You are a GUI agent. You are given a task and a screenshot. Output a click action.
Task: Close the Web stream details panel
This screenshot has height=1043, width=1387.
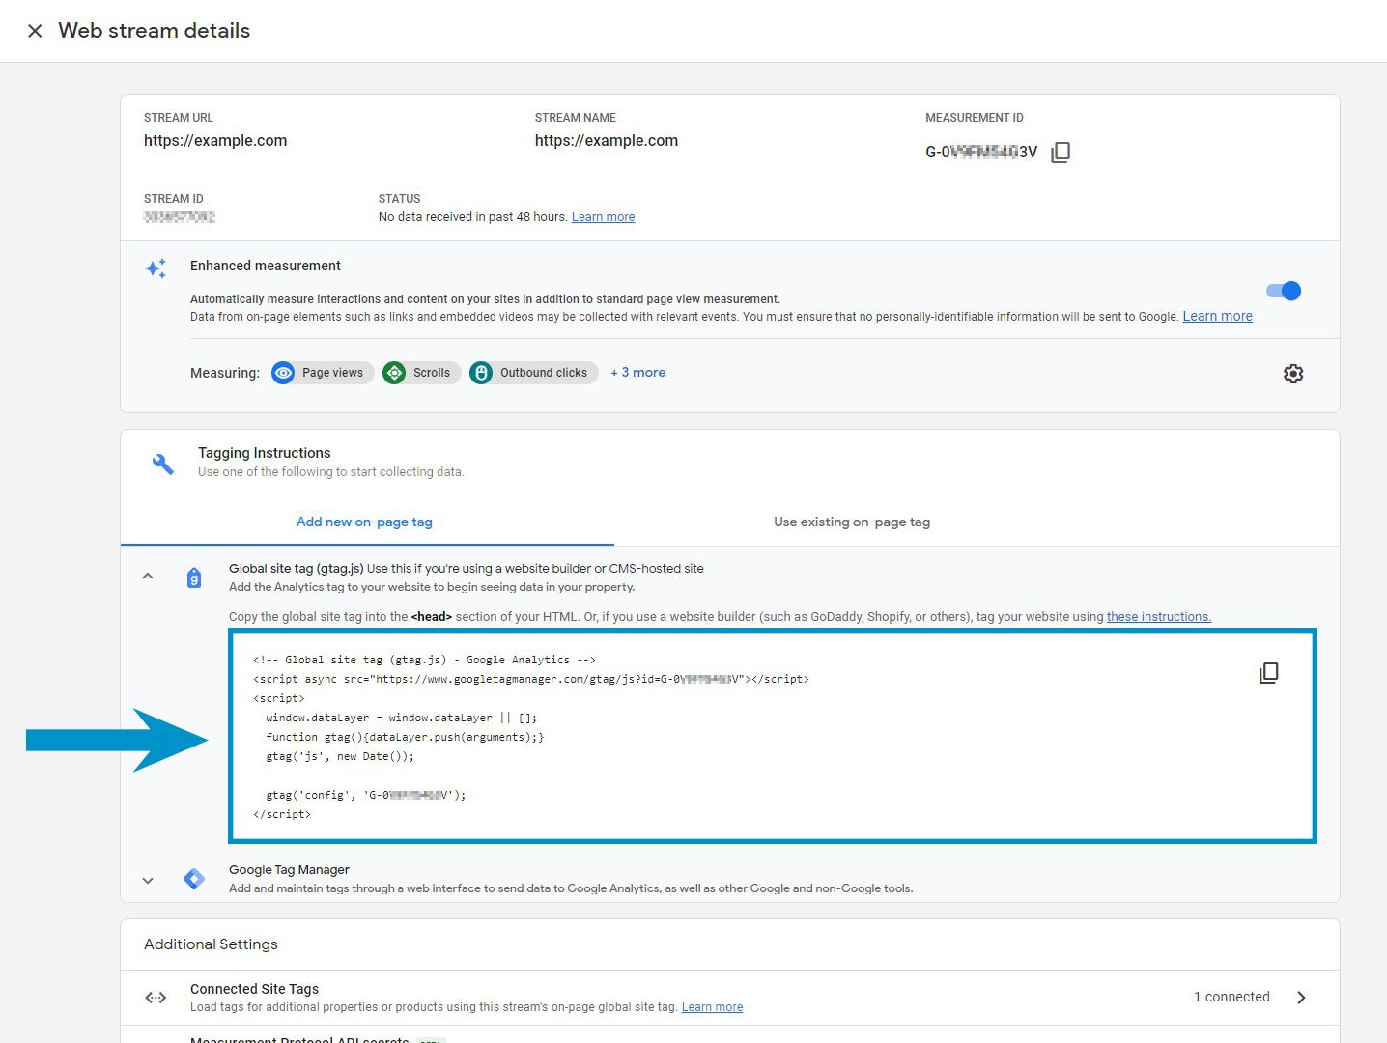pos(35,30)
